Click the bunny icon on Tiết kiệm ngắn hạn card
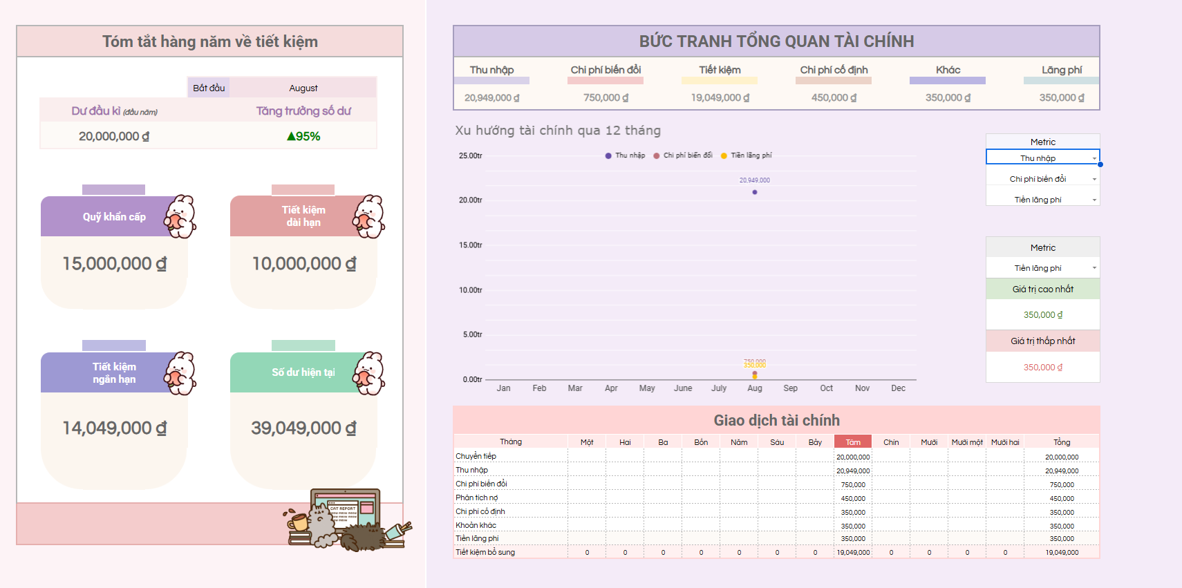1182x588 pixels. pos(180,373)
